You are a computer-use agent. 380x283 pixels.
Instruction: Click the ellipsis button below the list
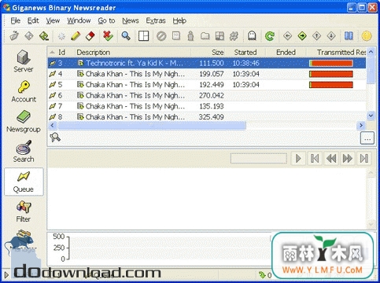[367, 138]
